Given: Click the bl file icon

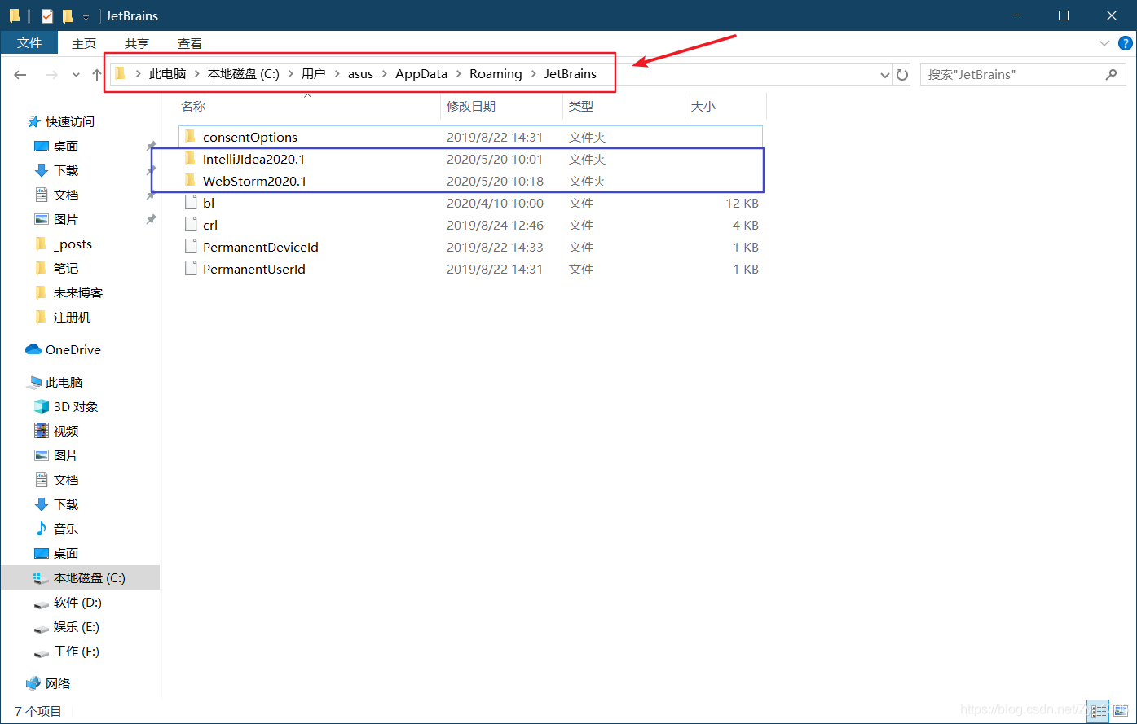Looking at the screenshot, I should pyautogui.click(x=191, y=203).
